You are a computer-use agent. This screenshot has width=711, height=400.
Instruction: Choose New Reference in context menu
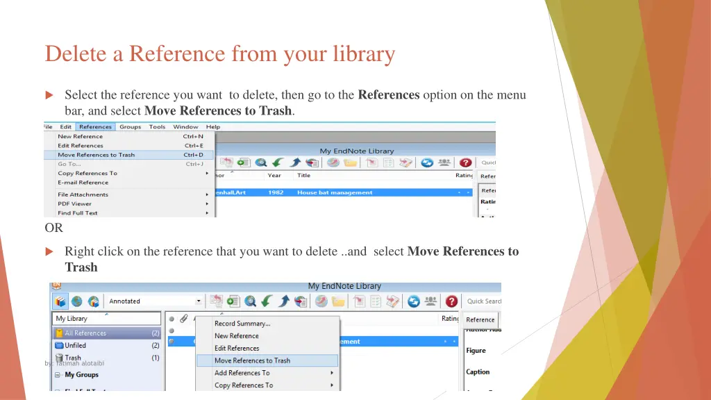click(x=267, y=335)
